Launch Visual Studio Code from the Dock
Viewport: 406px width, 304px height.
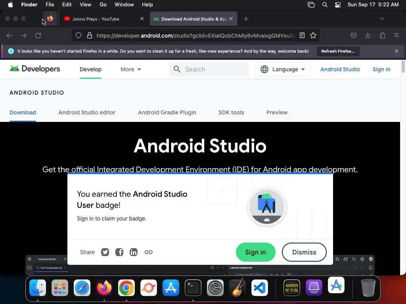coord(260,287)
